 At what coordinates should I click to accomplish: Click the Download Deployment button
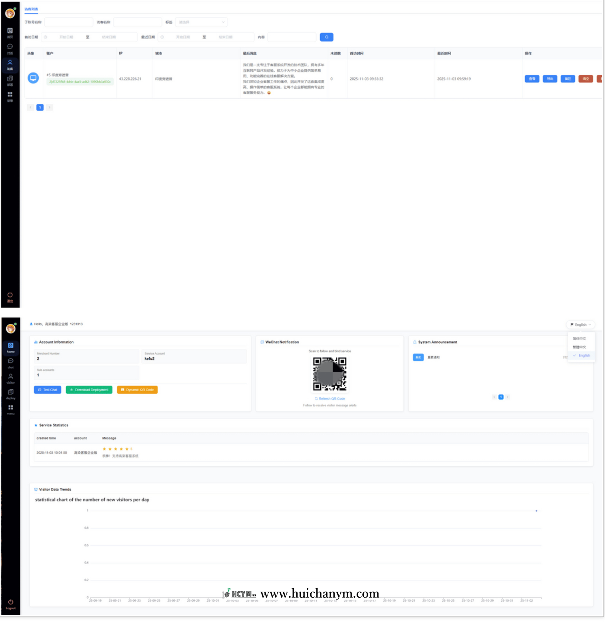pos(89,390)
